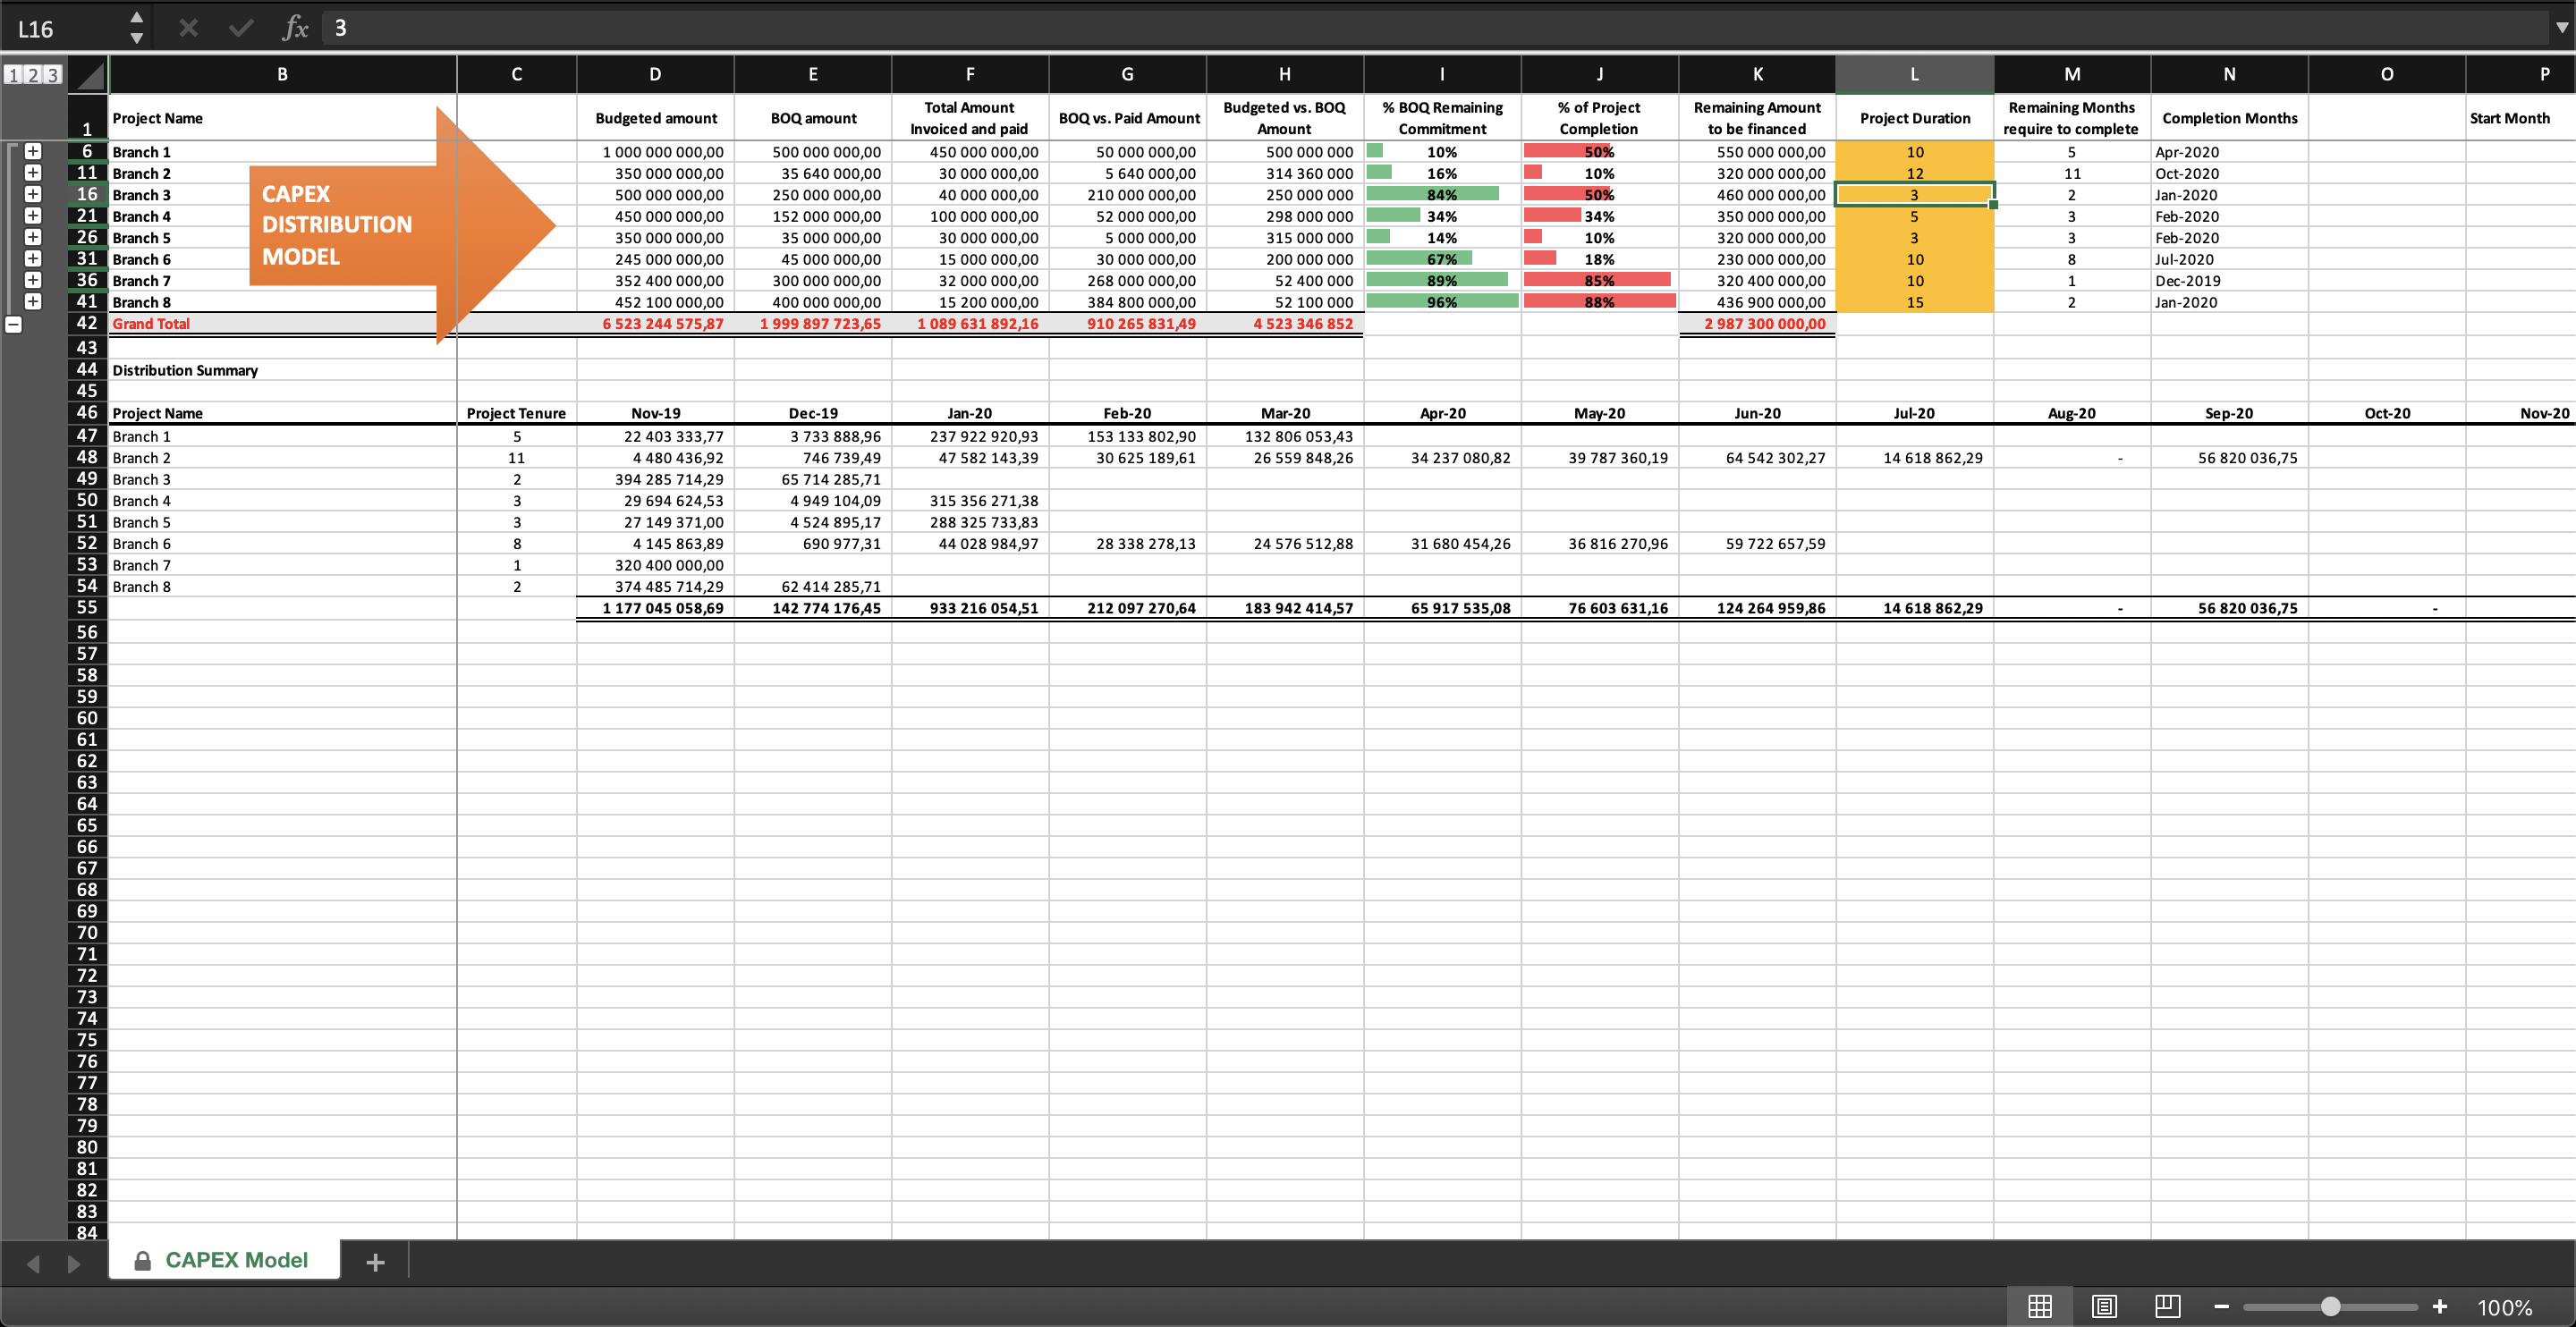Show outline level 3

[x=52, y=75]
